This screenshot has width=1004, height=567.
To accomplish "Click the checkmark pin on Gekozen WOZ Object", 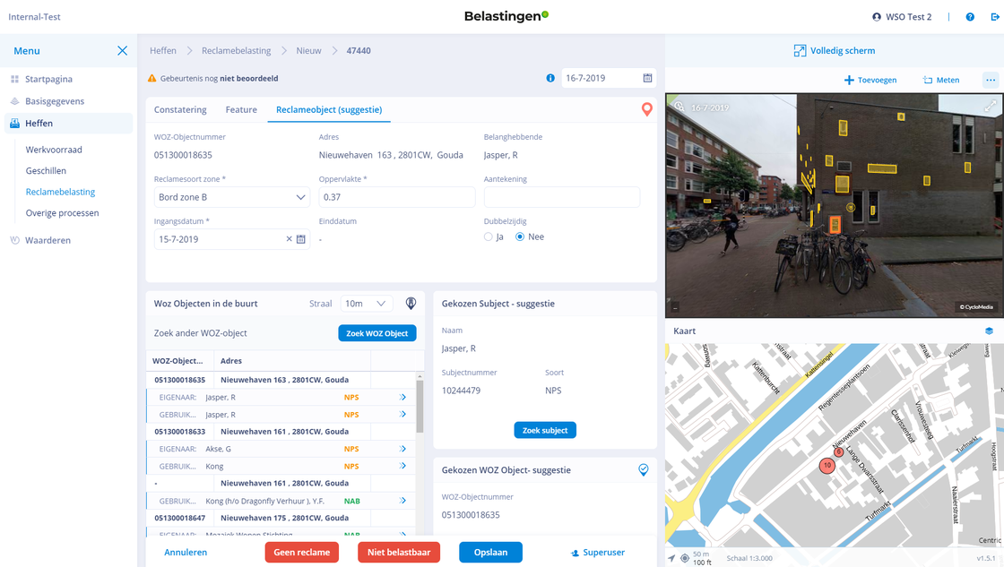I will 644,469.
